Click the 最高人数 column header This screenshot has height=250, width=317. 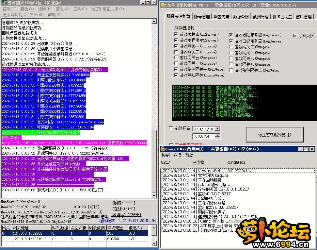coord(138,228)
